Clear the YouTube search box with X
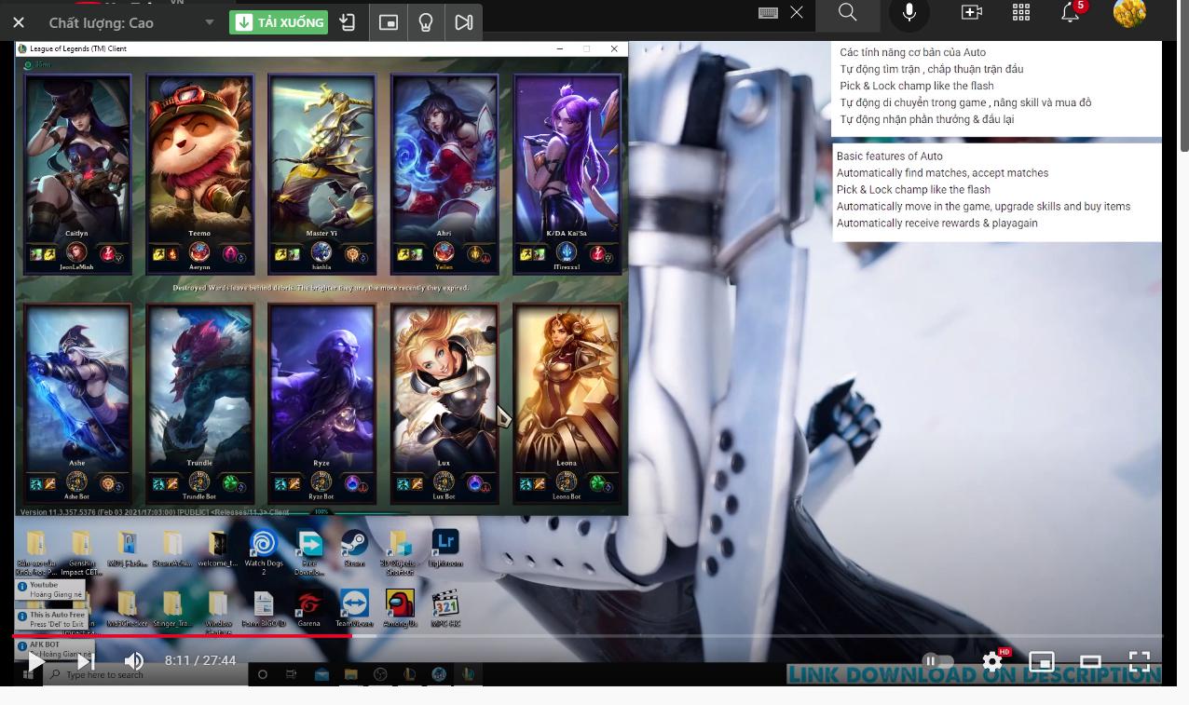1189x705 pixels. (x=797, y=12)
